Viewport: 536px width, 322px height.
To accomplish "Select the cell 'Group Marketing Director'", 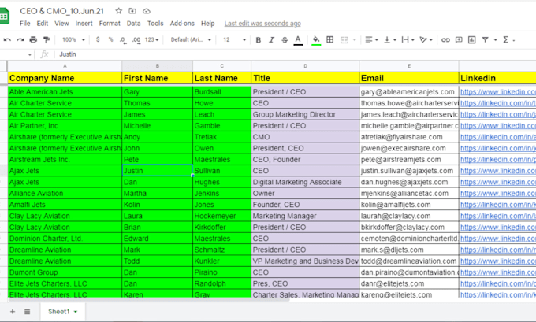I will point(305,114).
